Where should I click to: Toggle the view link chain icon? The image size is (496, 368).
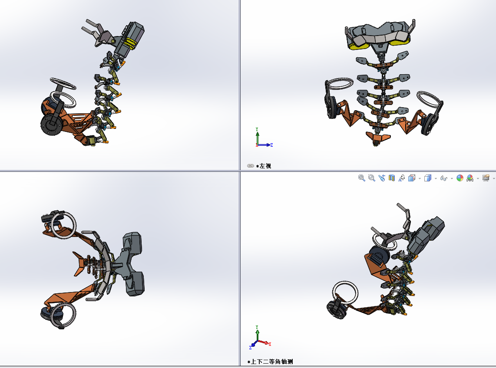tap(251, 166)
